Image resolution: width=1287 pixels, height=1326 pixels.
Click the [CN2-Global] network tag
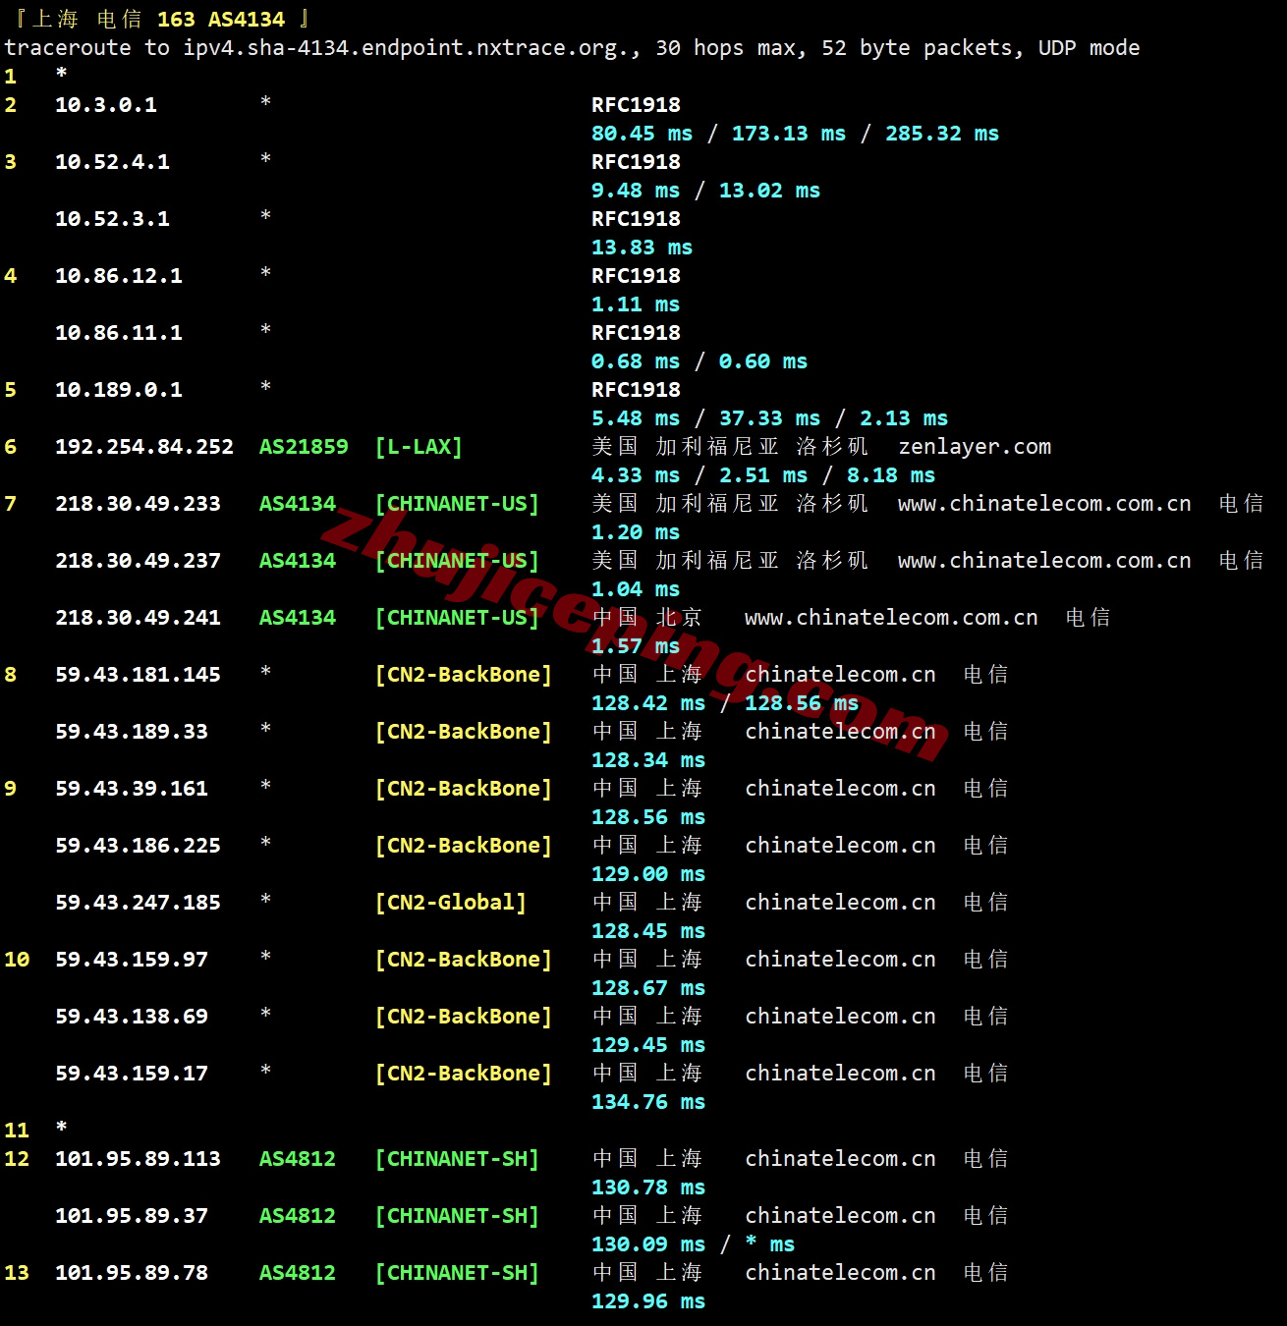450,903
